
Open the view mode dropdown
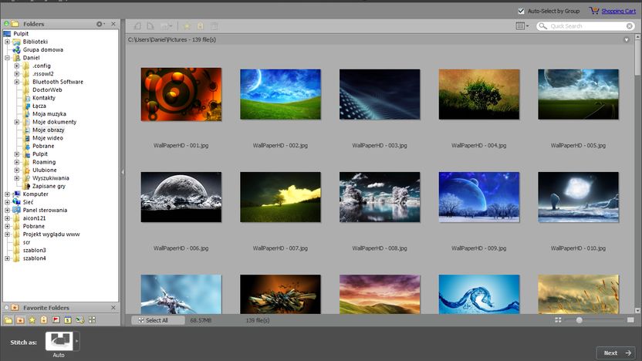(522, 26)
